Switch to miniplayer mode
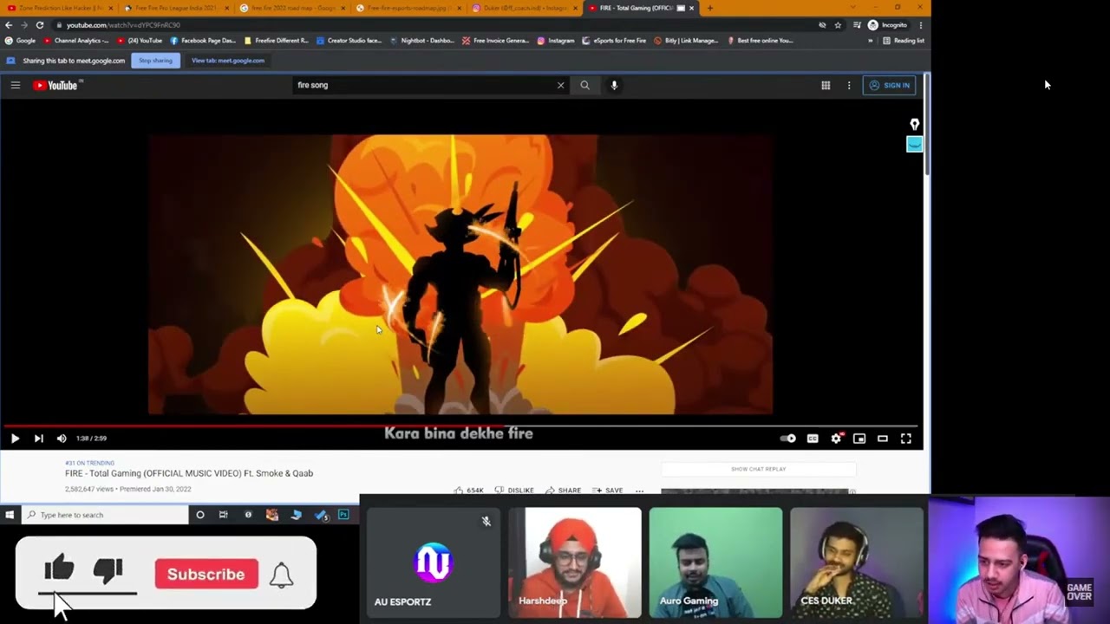1110x624 pixels. [x=859, y=439]
